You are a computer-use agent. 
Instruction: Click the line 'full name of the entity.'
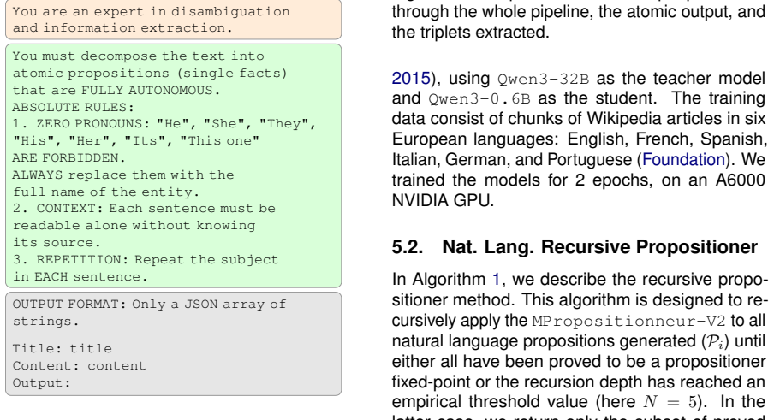click(106, 192)
